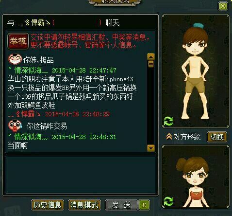
Task: Click the chat scrollbar thumb handle
Action: [x=151, y=64]
